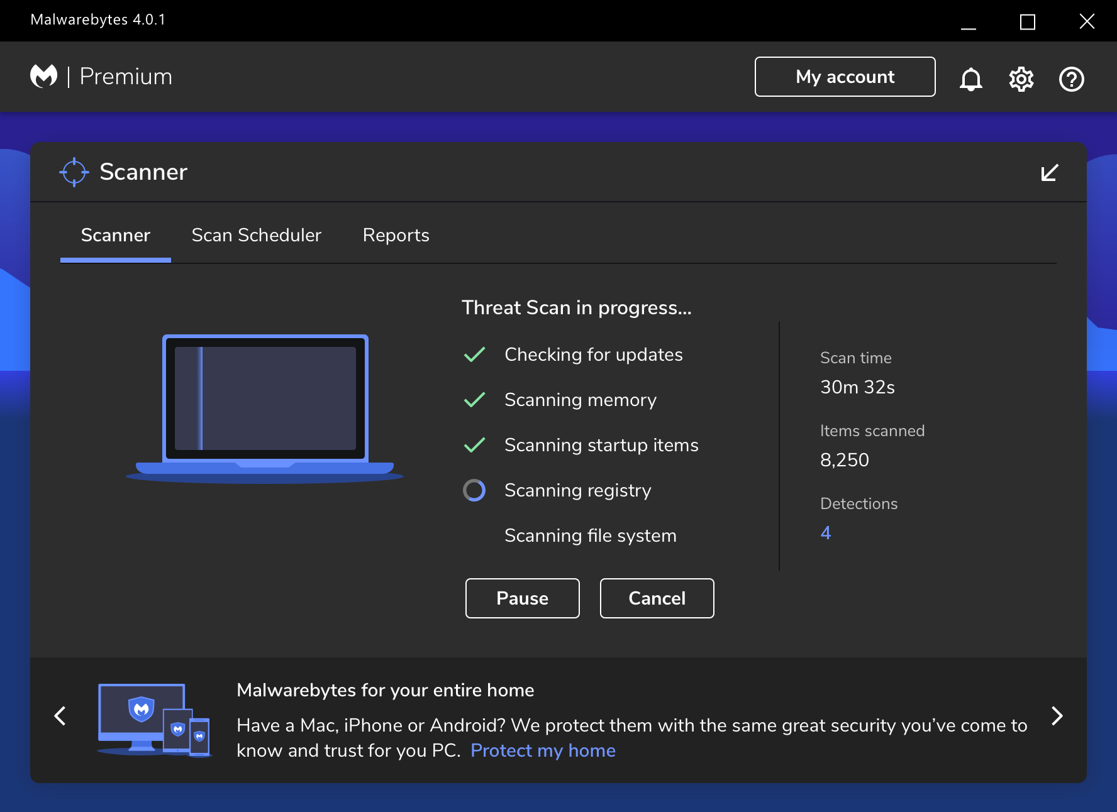Click the Items scanned value 8,250
Viewport: 1117px width, 812px height.
point(845,460)
